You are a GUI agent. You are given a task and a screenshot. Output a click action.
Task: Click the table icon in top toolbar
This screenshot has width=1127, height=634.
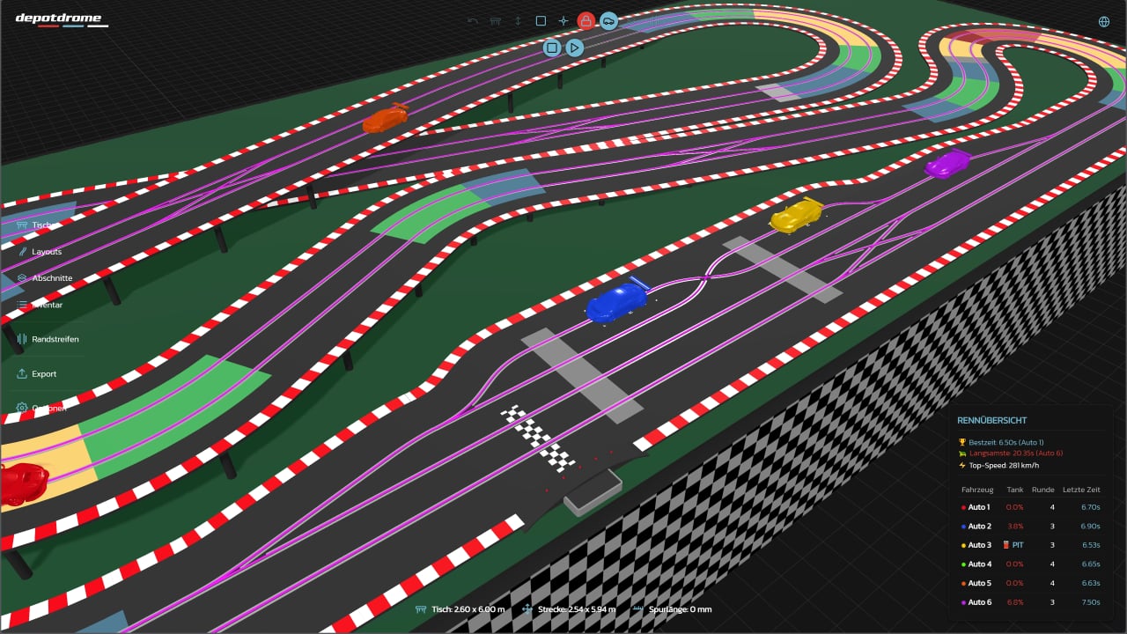pos(496,20)
